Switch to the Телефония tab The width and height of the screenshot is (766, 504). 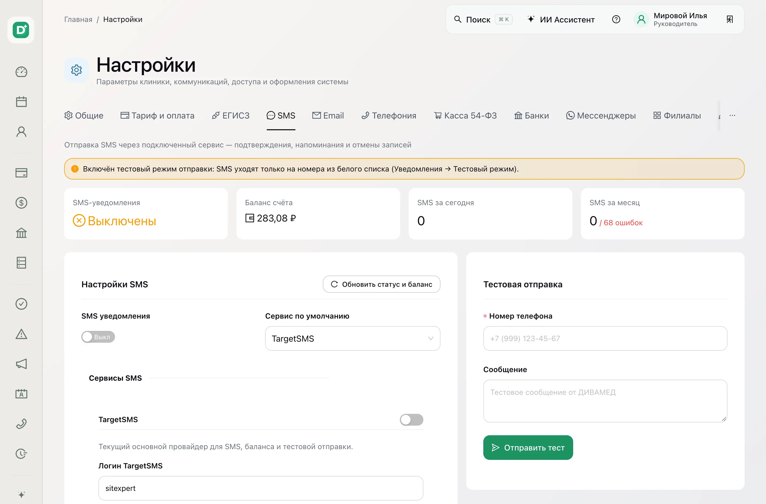pyautogui.click(x=389, y=116)
